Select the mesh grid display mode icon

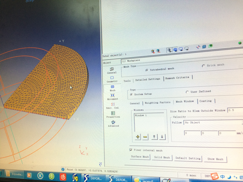pyautogui.click(x=175, y=50)
